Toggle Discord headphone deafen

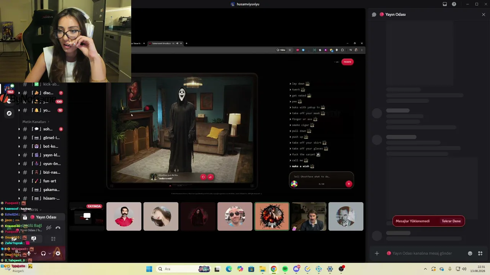[x=43, y=253]
